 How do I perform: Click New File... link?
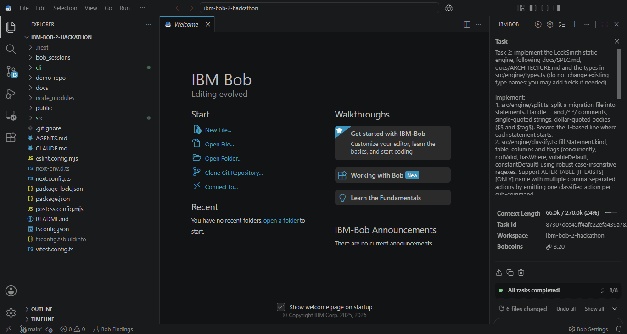218,130
